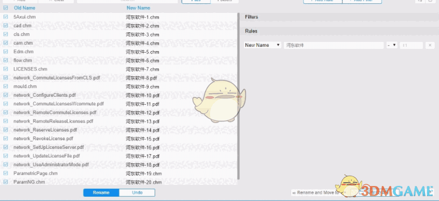The image size is (439, 201).
Task: Click the Undo button
Action: pos(137,192)
